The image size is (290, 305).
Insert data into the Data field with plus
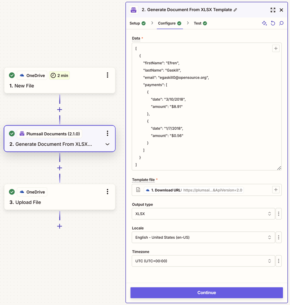[276, 48]
